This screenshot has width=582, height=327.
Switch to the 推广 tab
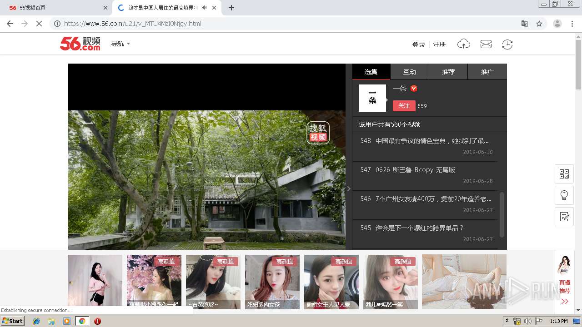pyautogui.click(x=487, y=72)
